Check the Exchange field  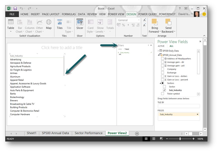pos(162,72)
